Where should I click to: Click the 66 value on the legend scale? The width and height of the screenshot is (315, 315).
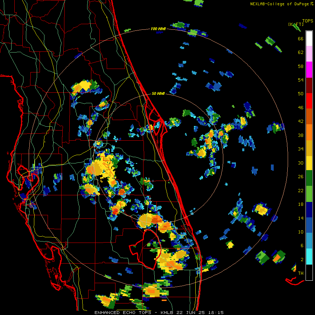point(301,38)
